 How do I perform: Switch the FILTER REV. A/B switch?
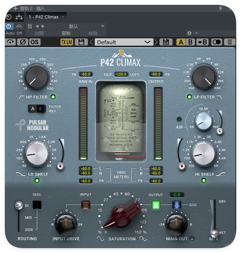click(37, 108)
